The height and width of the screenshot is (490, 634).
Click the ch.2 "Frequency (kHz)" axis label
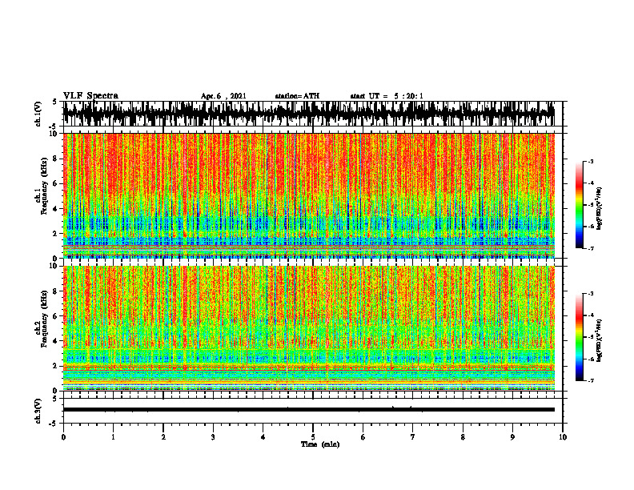coord(44,319)
